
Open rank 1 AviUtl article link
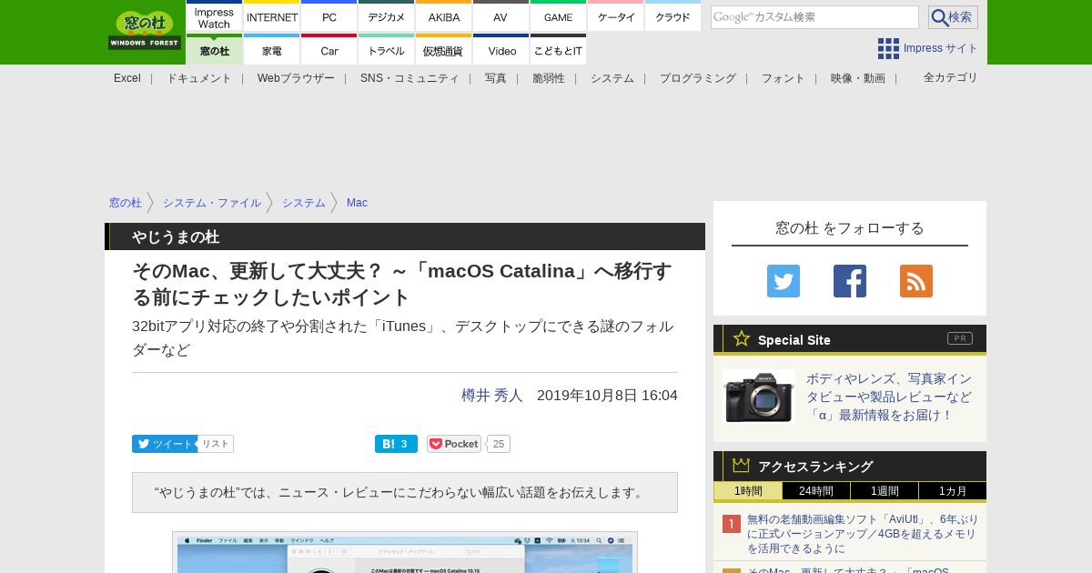[863, 534]
